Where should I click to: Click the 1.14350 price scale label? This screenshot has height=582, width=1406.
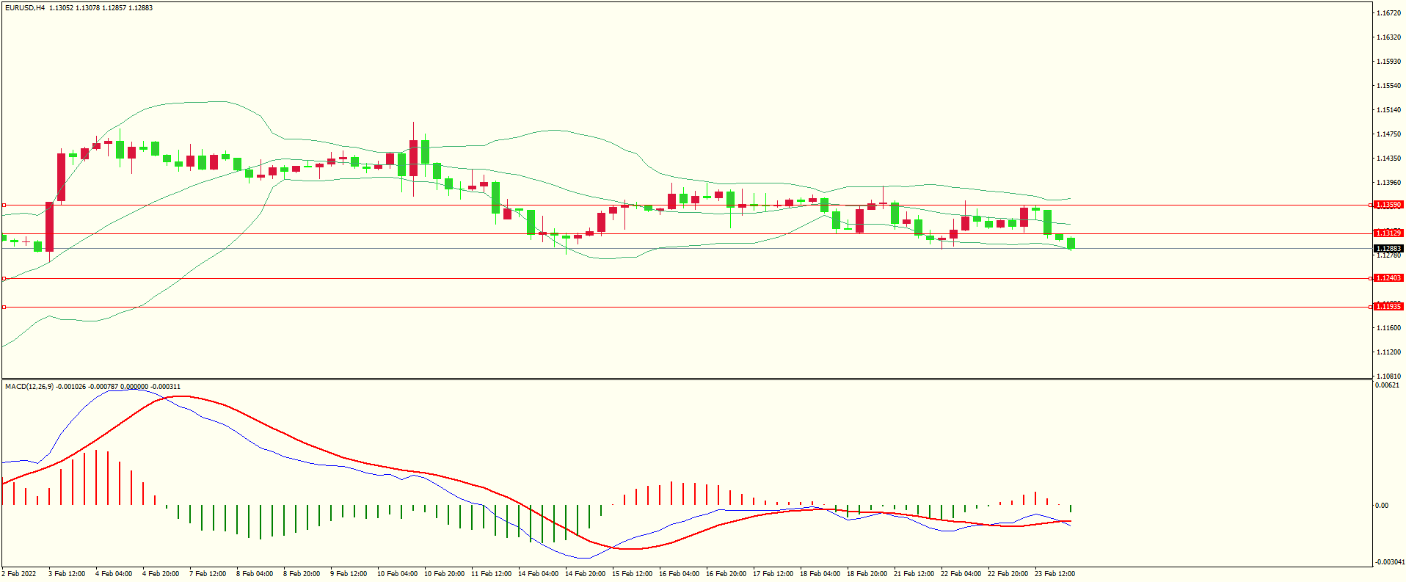coord(1389,159)
